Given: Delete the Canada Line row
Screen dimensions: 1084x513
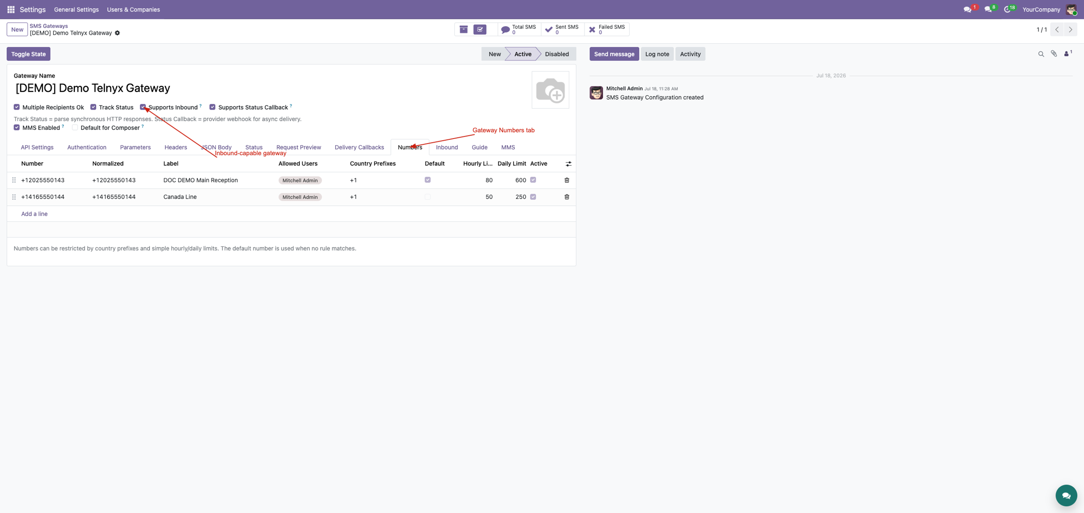Looking at the screenshot, I should click(x=567, y=197).
